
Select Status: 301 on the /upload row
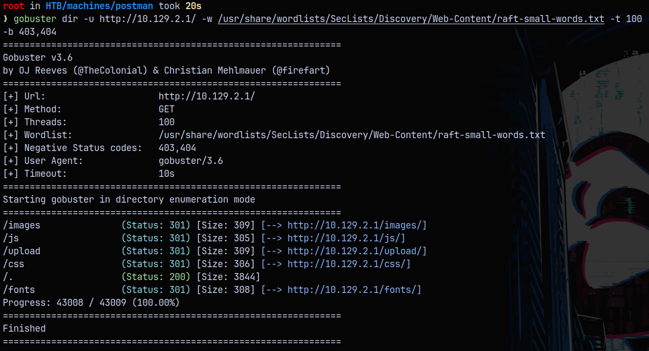156,251
